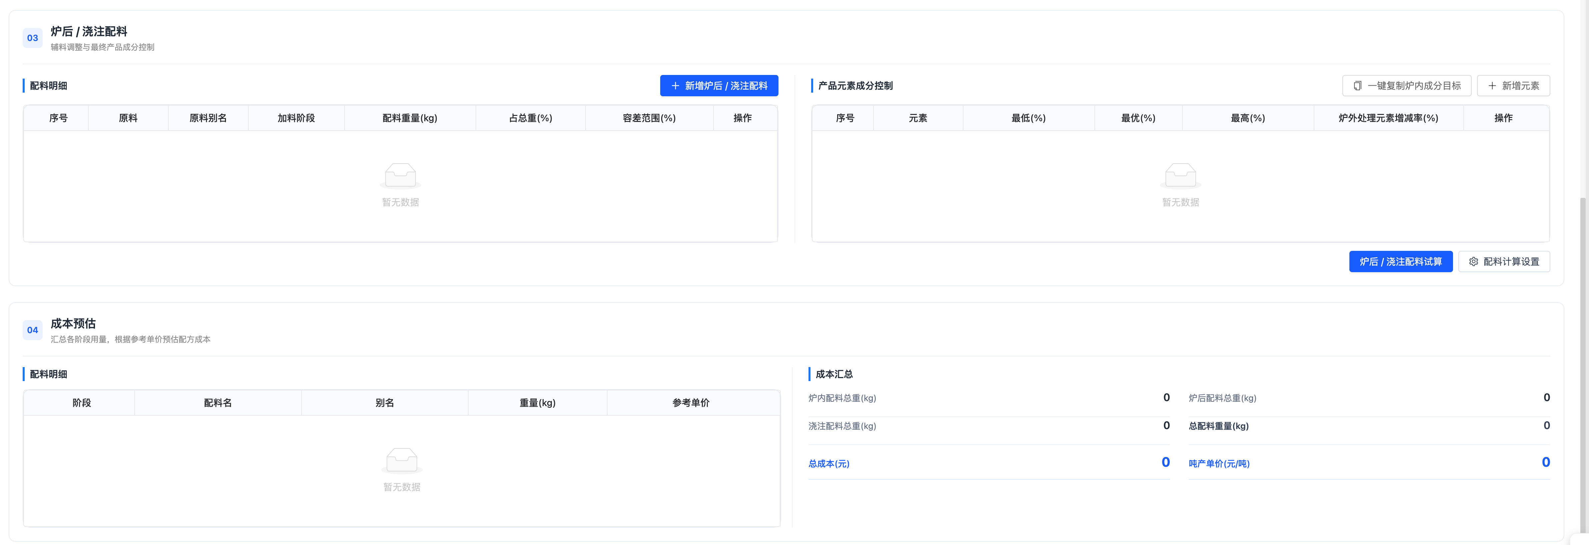Click the 03 section badge
Viewport: 1589px width, 545px height.
[33, 38]
